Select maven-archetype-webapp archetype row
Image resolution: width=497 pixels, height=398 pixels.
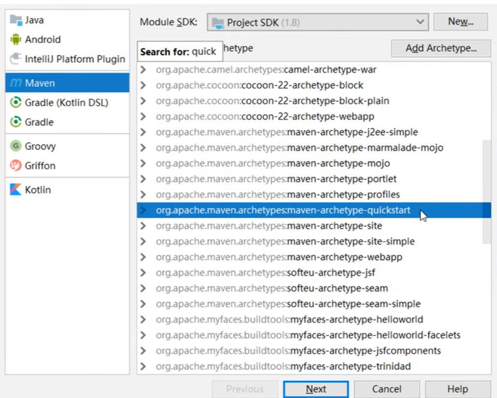click(314, 257)
